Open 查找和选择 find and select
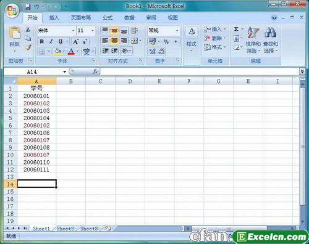Screen dimensions: 309x244 pos(271,39)
